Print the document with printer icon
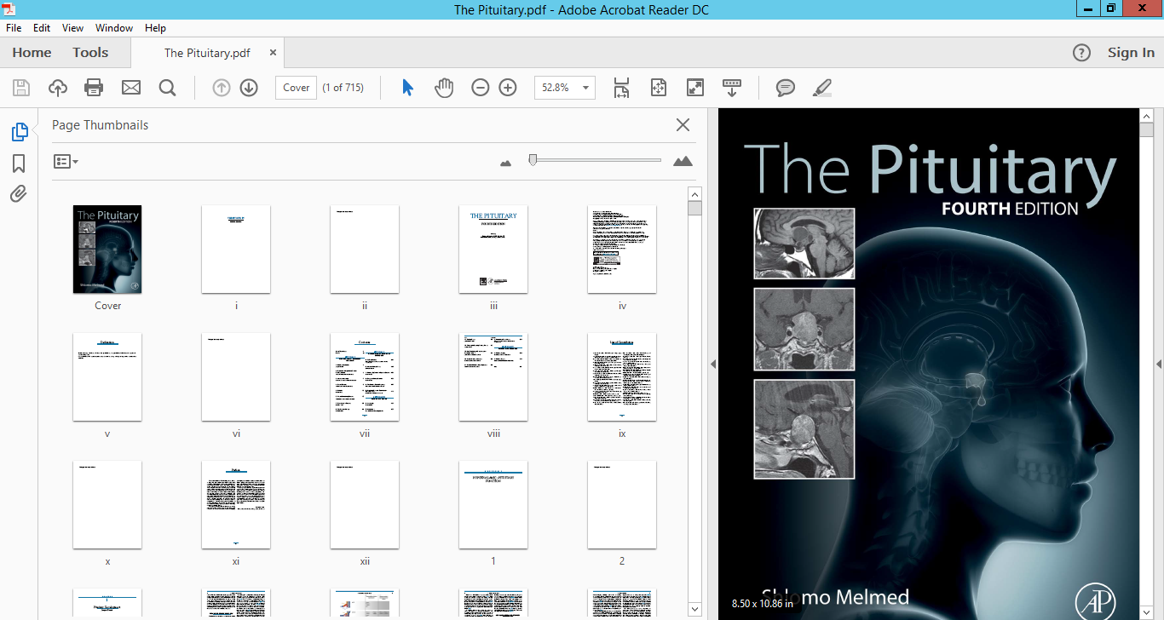This screenshot has width=1164, height=620. coord(94,88)
